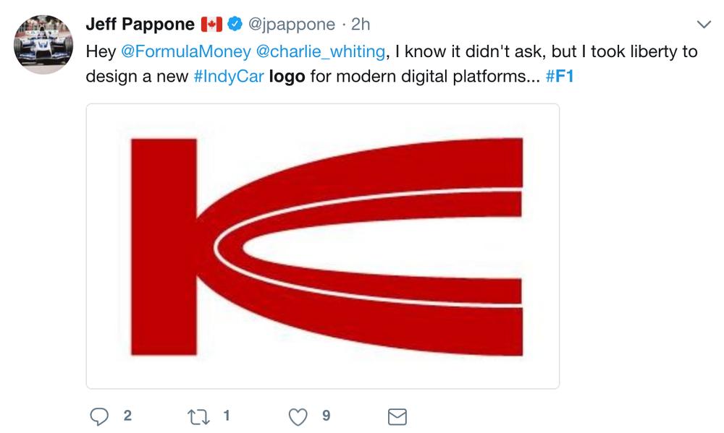Like the tweet with the heart icon
Viewport: 724px width, 433px height.
[298, 417]
